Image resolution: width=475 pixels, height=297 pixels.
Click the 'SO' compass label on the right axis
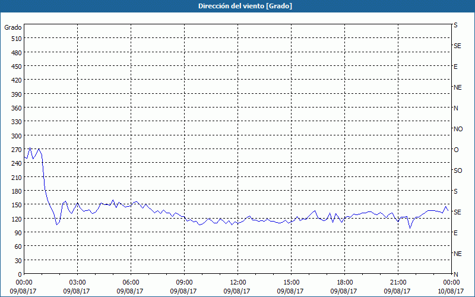coord(458,170)
